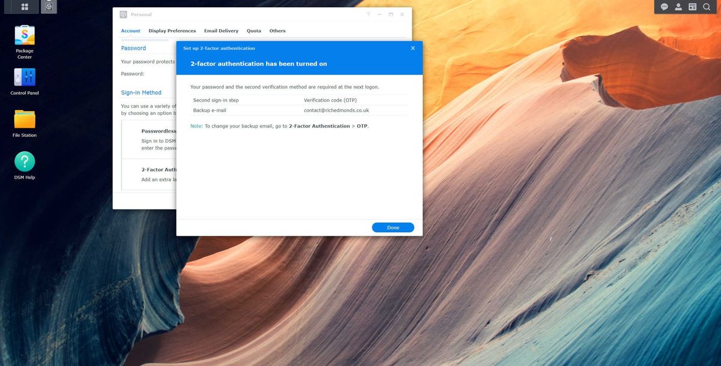Switch to the Display Preferences tab
The width and height of the screenshot is (721, 366).
pos(172,31)
